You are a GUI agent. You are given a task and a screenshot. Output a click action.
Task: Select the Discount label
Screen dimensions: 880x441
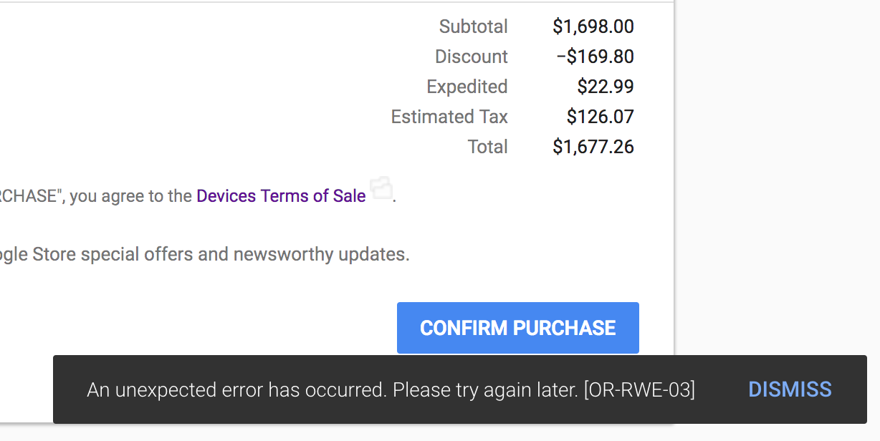[x=472, y=57]
